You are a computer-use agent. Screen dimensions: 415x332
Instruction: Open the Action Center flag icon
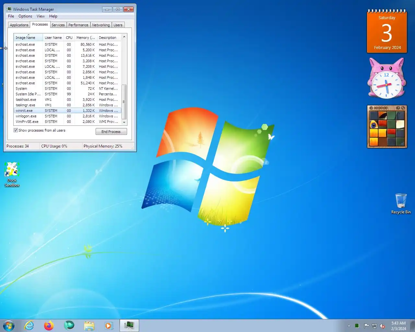point(366,326)
